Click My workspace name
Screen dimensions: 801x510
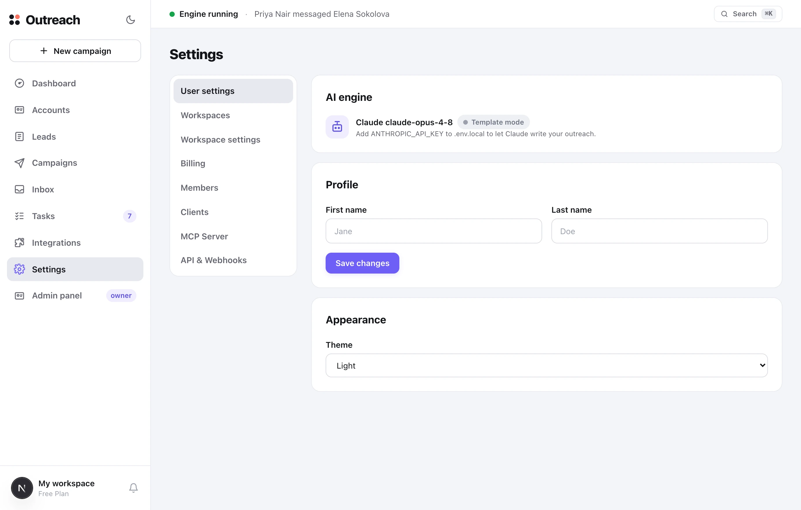pos(66,483)
